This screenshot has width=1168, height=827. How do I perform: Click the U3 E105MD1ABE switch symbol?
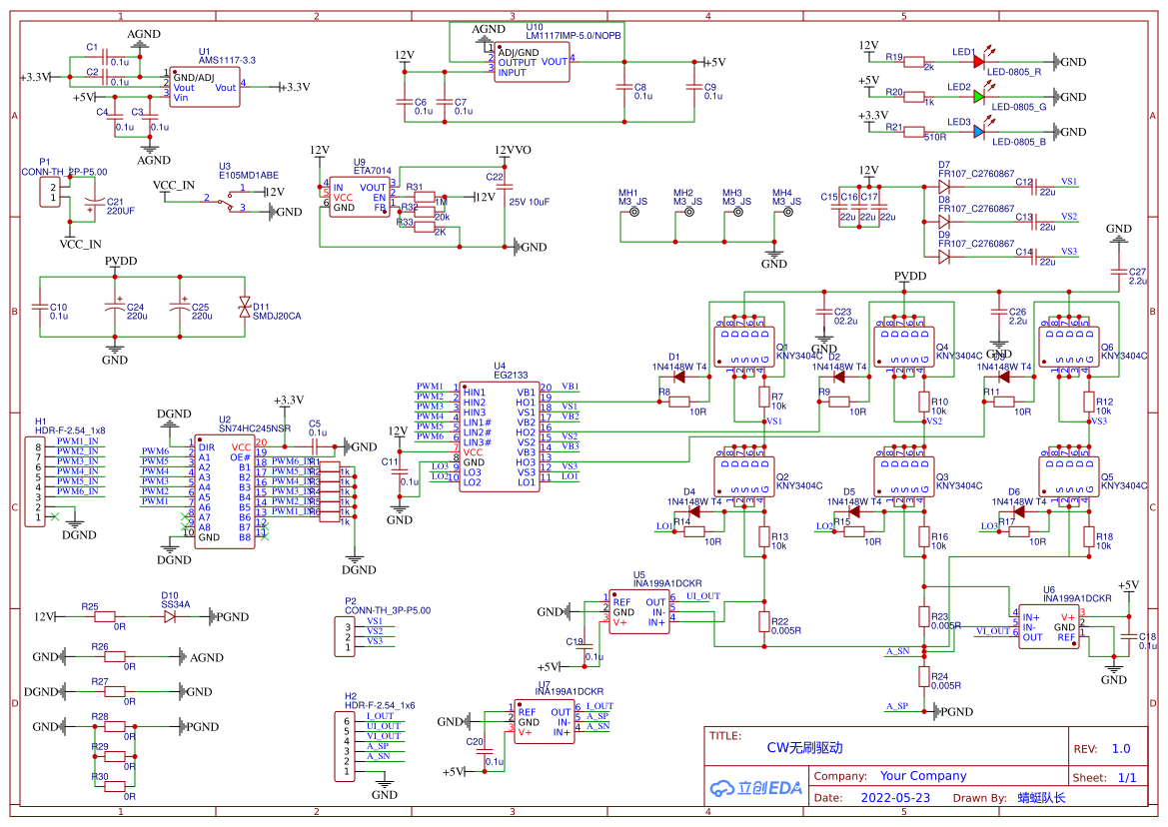tap(225, 200)
